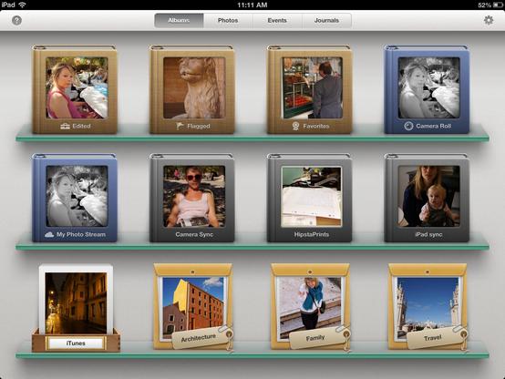Select the Albums tab
This screenshot has width=505, height=379.
pos(179,20)
